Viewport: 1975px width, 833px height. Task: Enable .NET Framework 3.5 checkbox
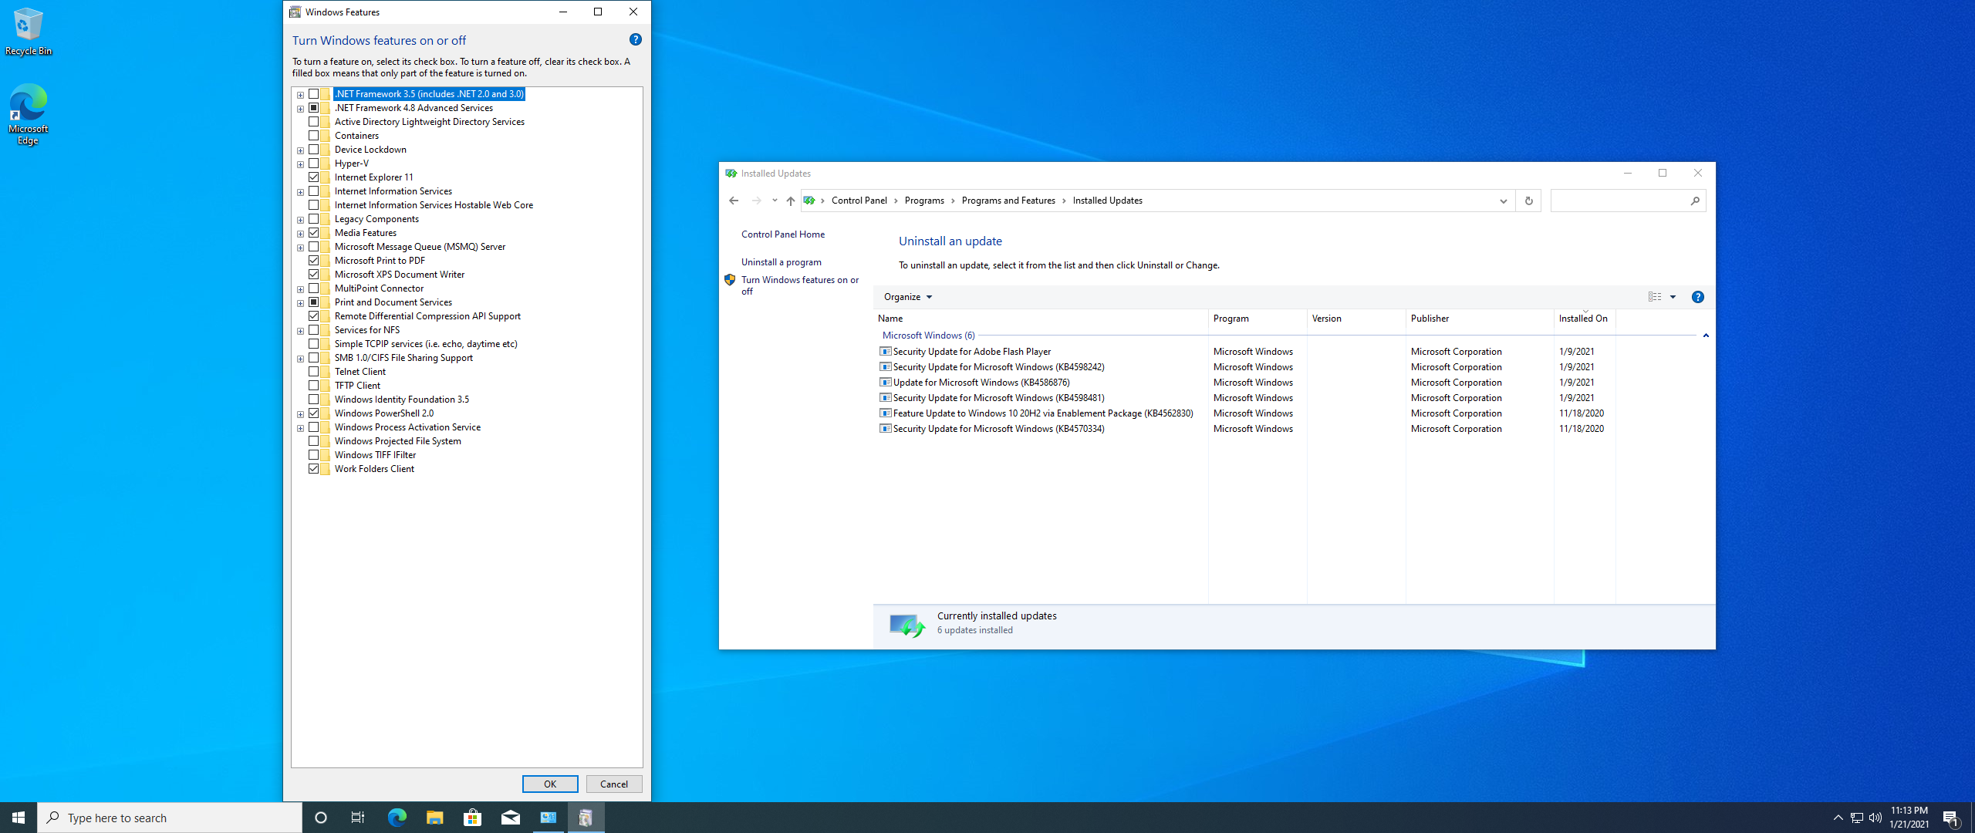313,94
